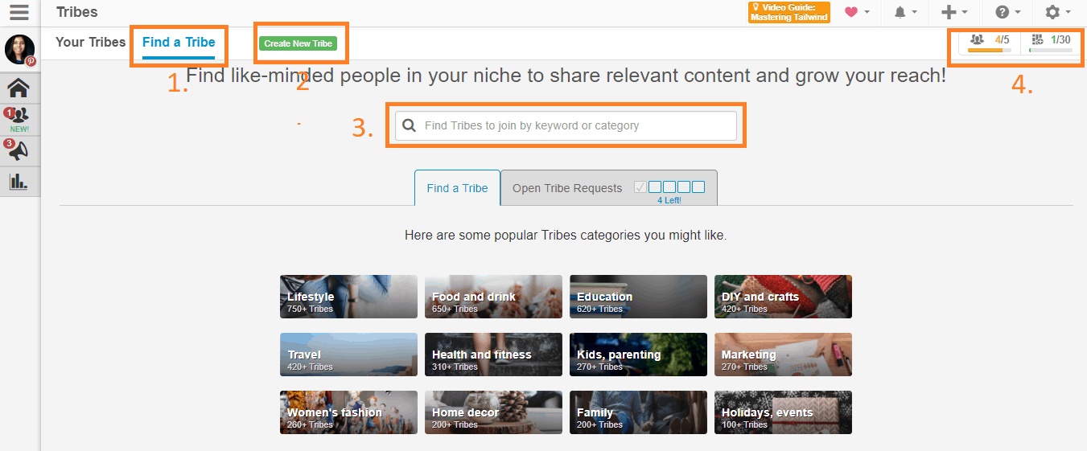Open the help question mark menu
This screenshot has width=1087, height=451.
tap(1003, 12)
